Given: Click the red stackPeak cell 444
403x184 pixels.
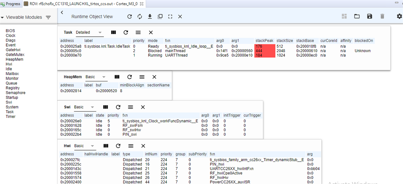Looking at the screenshot, I should 264,51.
